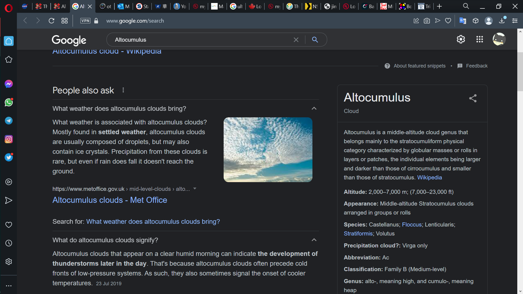Open Telegram in the sidebar
Viewport: 523px width, 294px height.
(x=9, y=121)
